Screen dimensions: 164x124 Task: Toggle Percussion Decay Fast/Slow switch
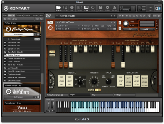(136, 81)
